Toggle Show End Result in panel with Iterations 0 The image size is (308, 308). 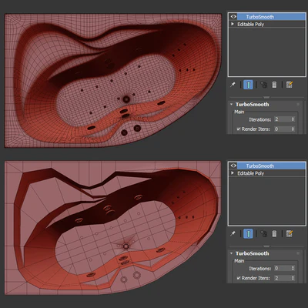click(x=248, y=233)
